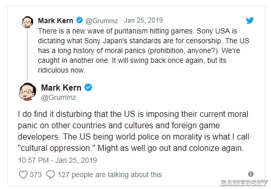Open the 10:57 PM - Jan 25, 2019 timestamp
271x189 pixels.
(57, 160)
